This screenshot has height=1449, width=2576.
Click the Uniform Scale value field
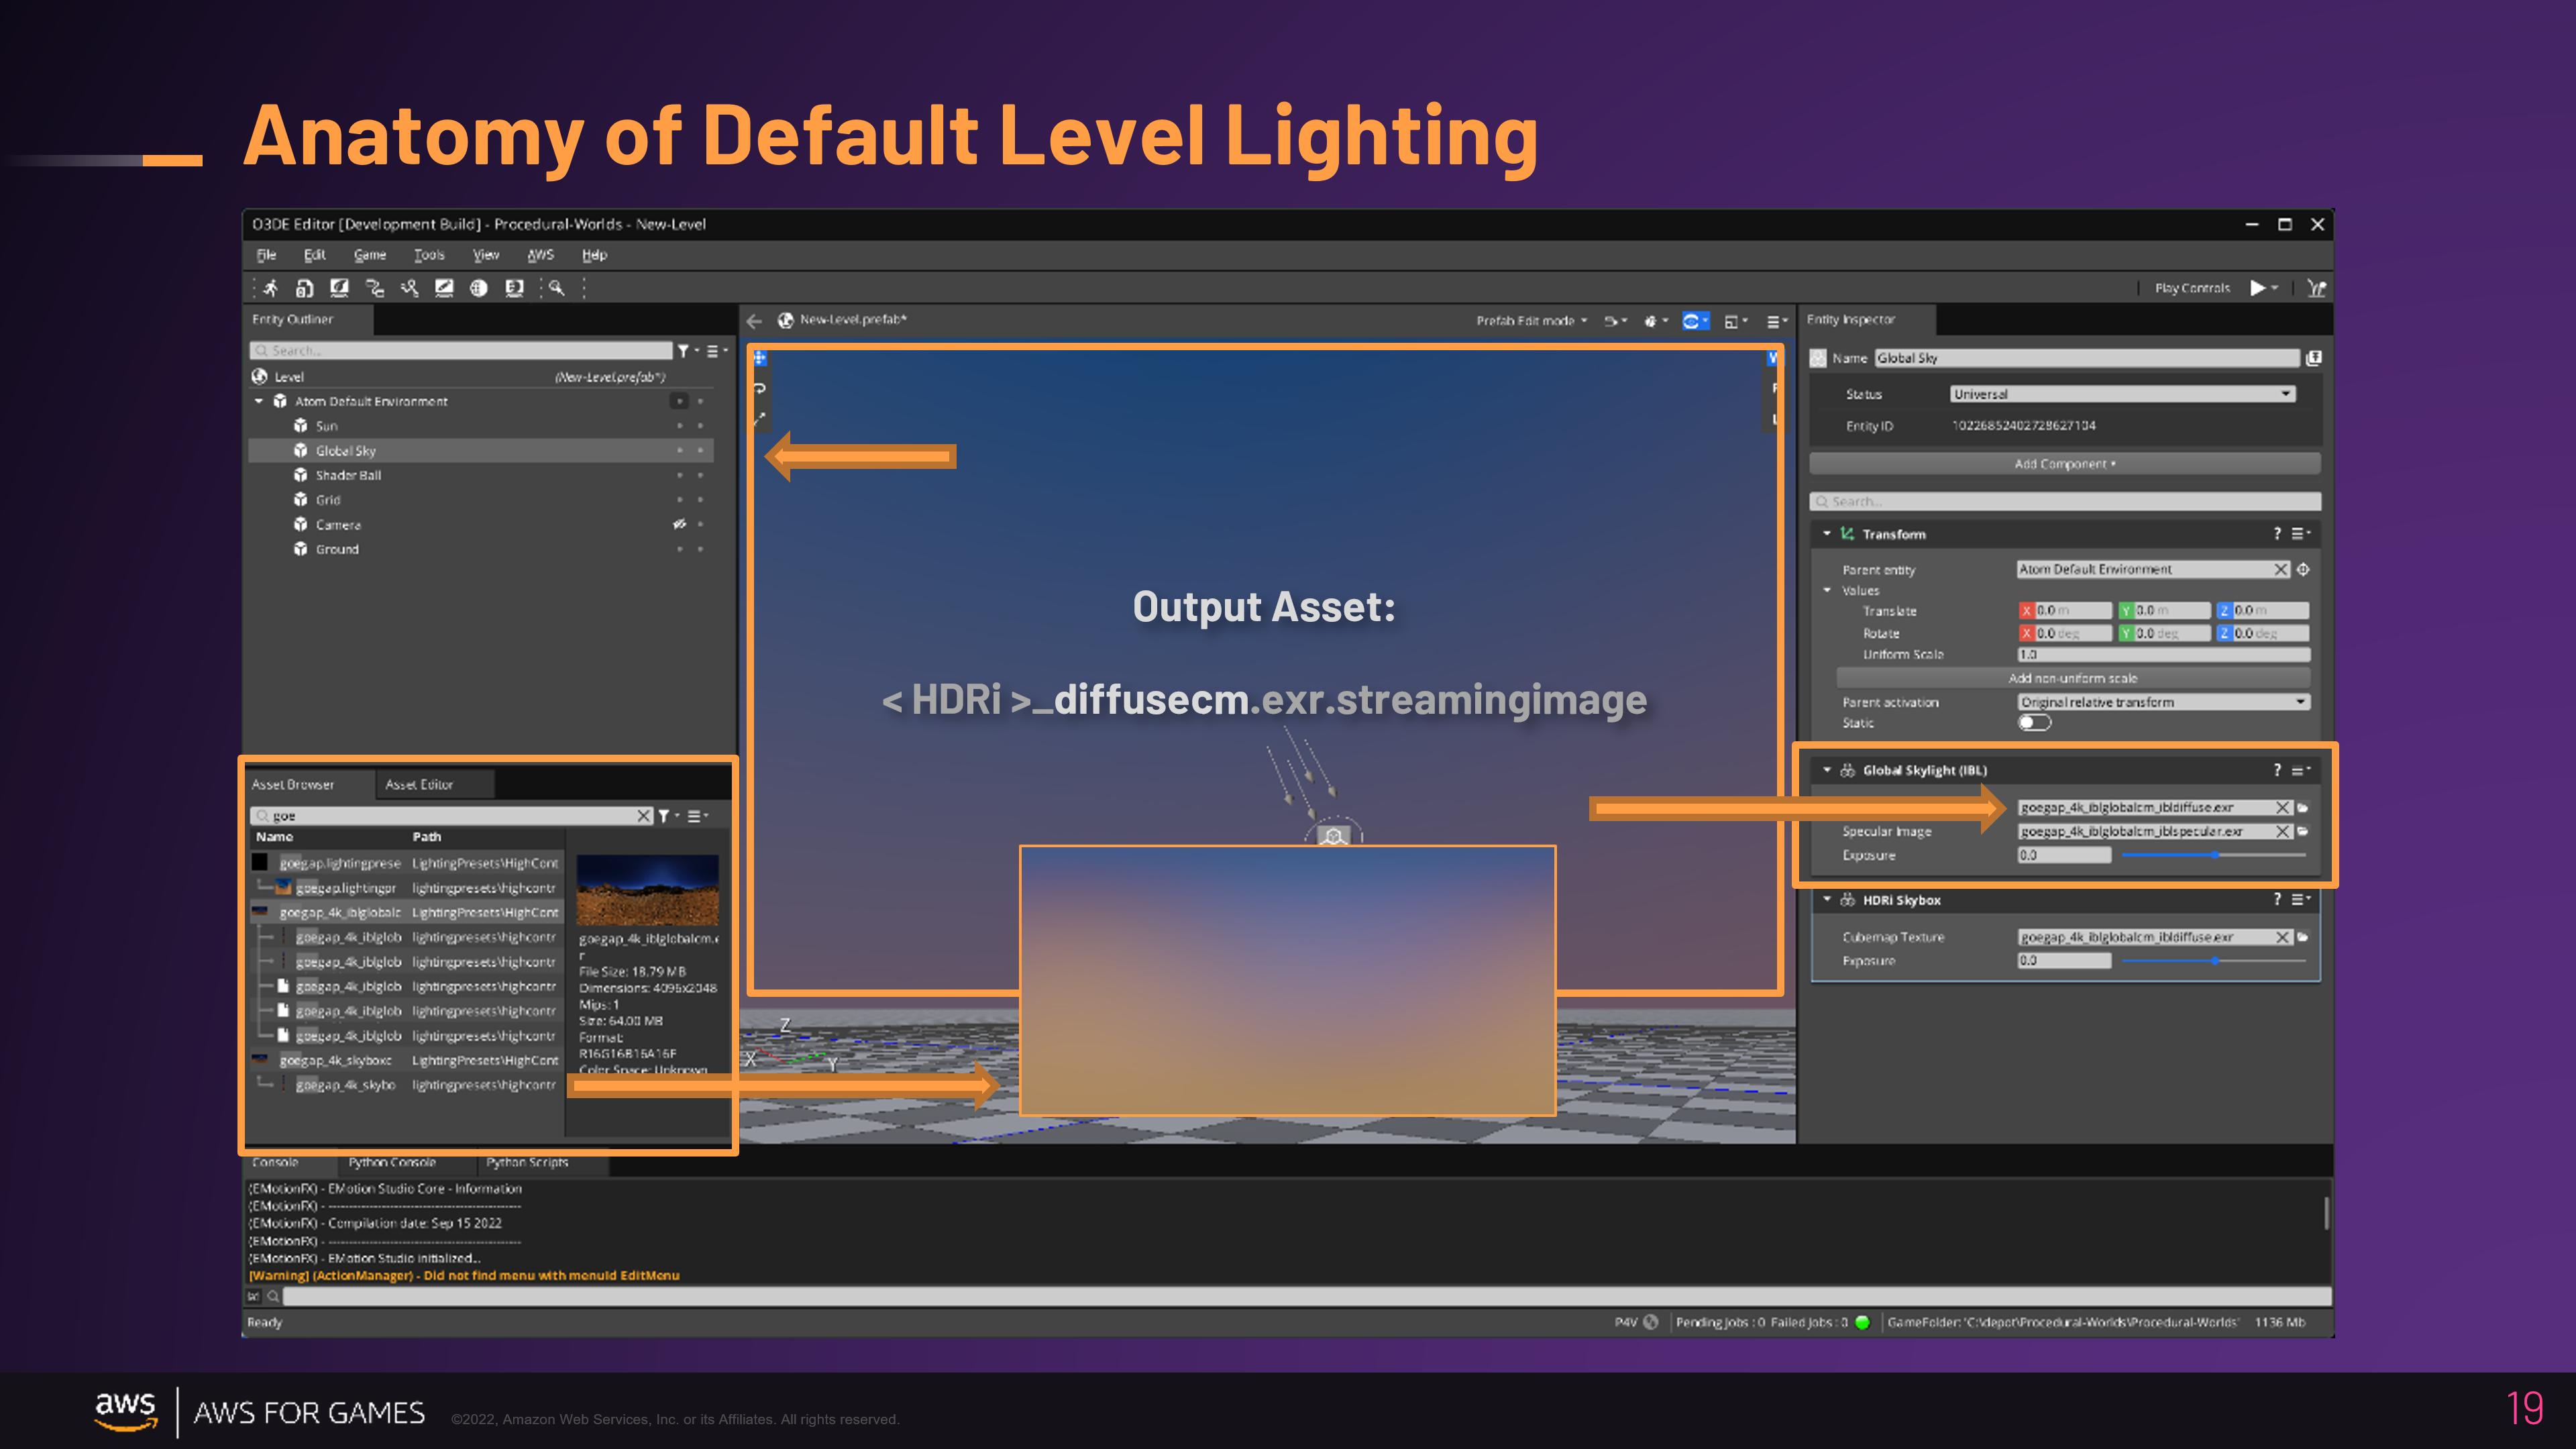[x=2164, y=654]
